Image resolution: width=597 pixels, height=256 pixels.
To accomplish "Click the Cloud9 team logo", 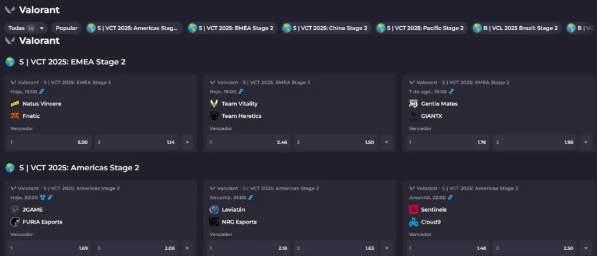I will 413,222.
